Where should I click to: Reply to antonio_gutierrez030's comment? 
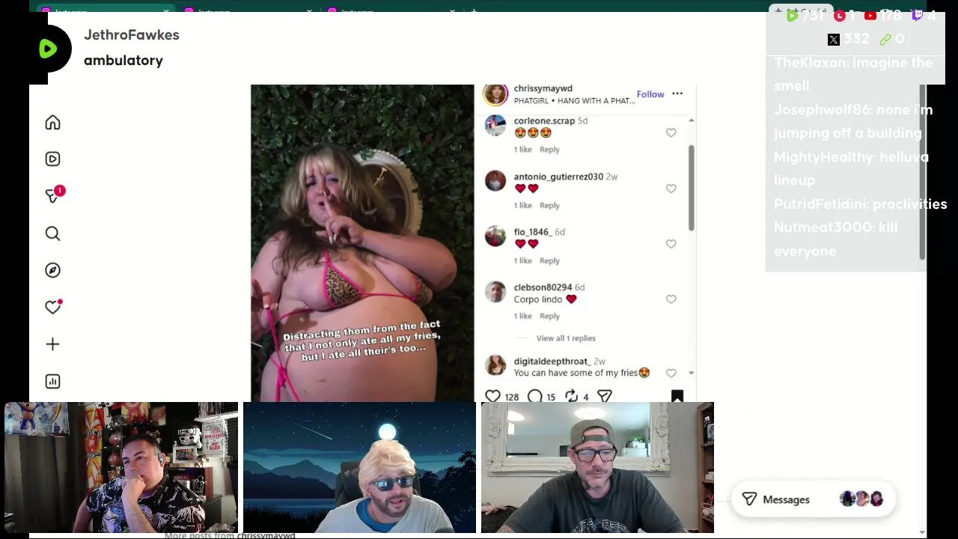549,205
